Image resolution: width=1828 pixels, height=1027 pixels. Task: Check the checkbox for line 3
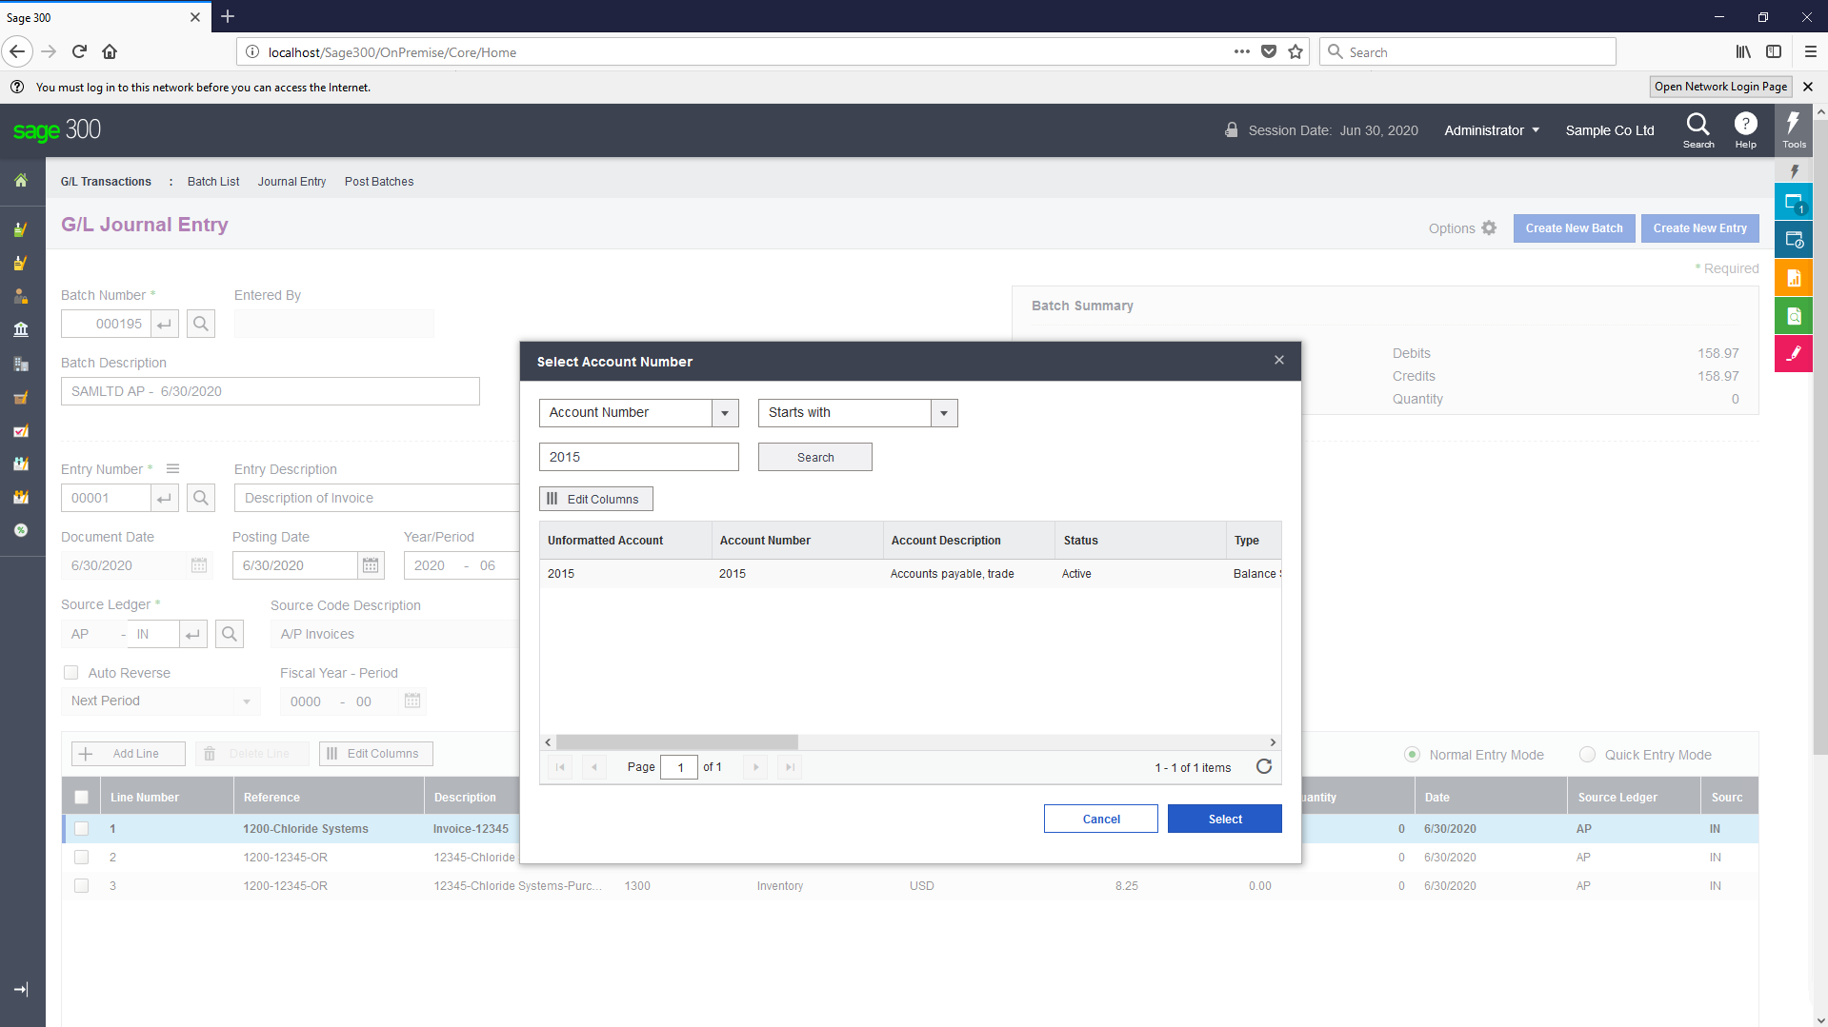[82, 886]
